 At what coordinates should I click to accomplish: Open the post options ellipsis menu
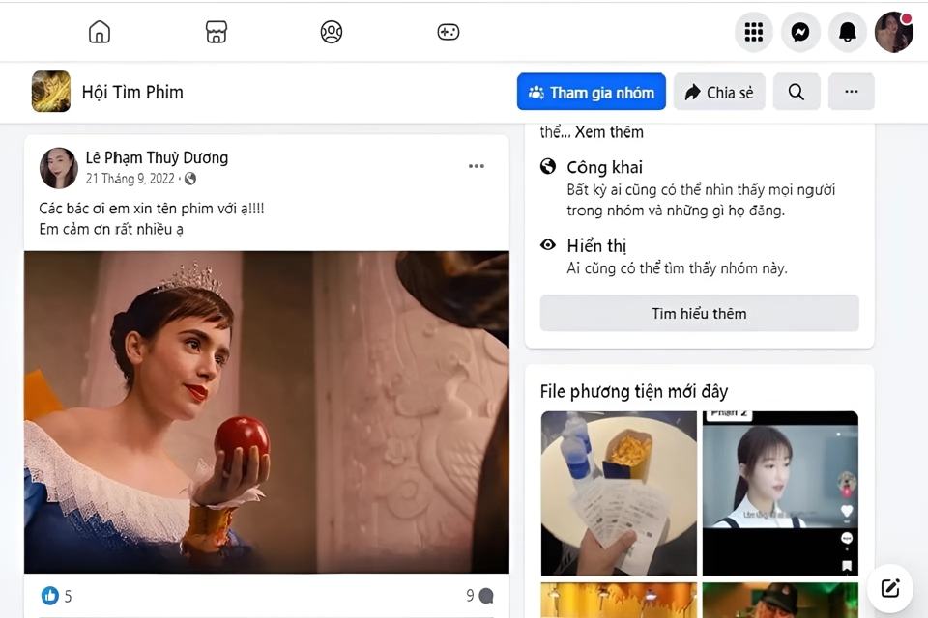pos(476,165)
